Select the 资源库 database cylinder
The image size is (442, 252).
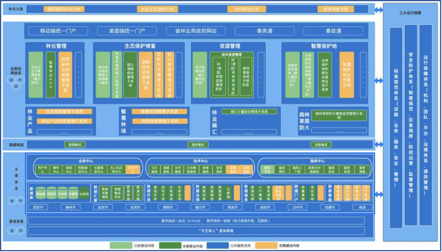(52, 194)
